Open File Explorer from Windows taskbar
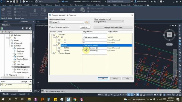Image resolution: width=182 pixels, height=102 pixels. pos(29,99)
